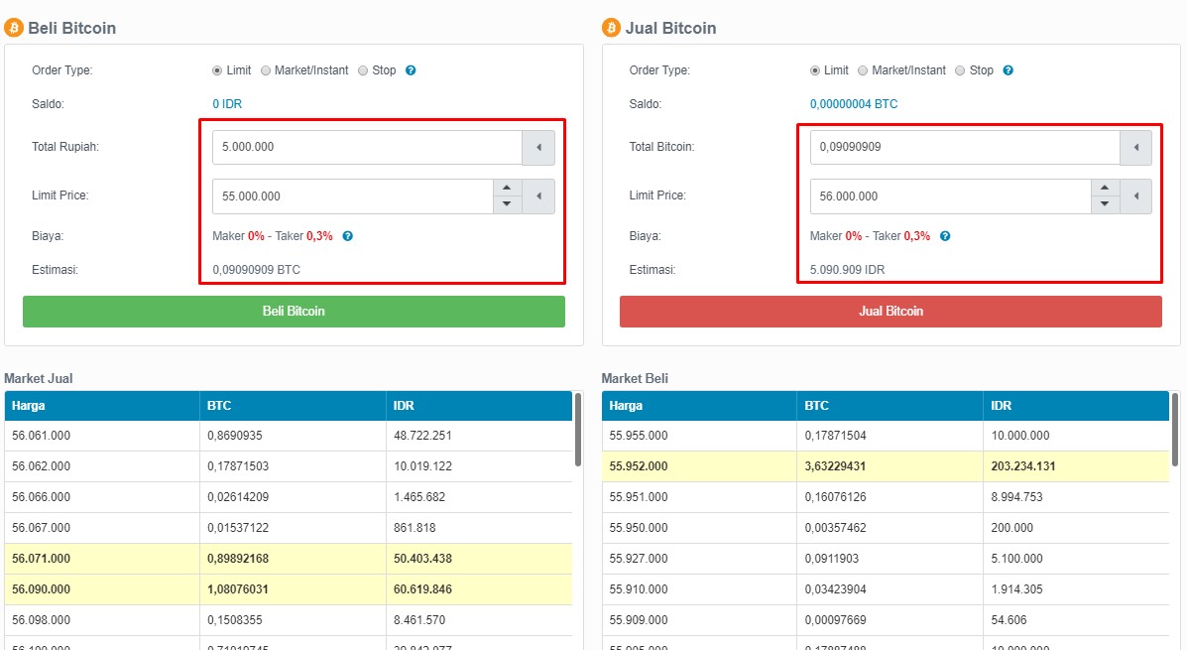1187x650 pixels.
Task: Click the arrow button beside sell Limit Price
Action: (x=1135, y=196)
